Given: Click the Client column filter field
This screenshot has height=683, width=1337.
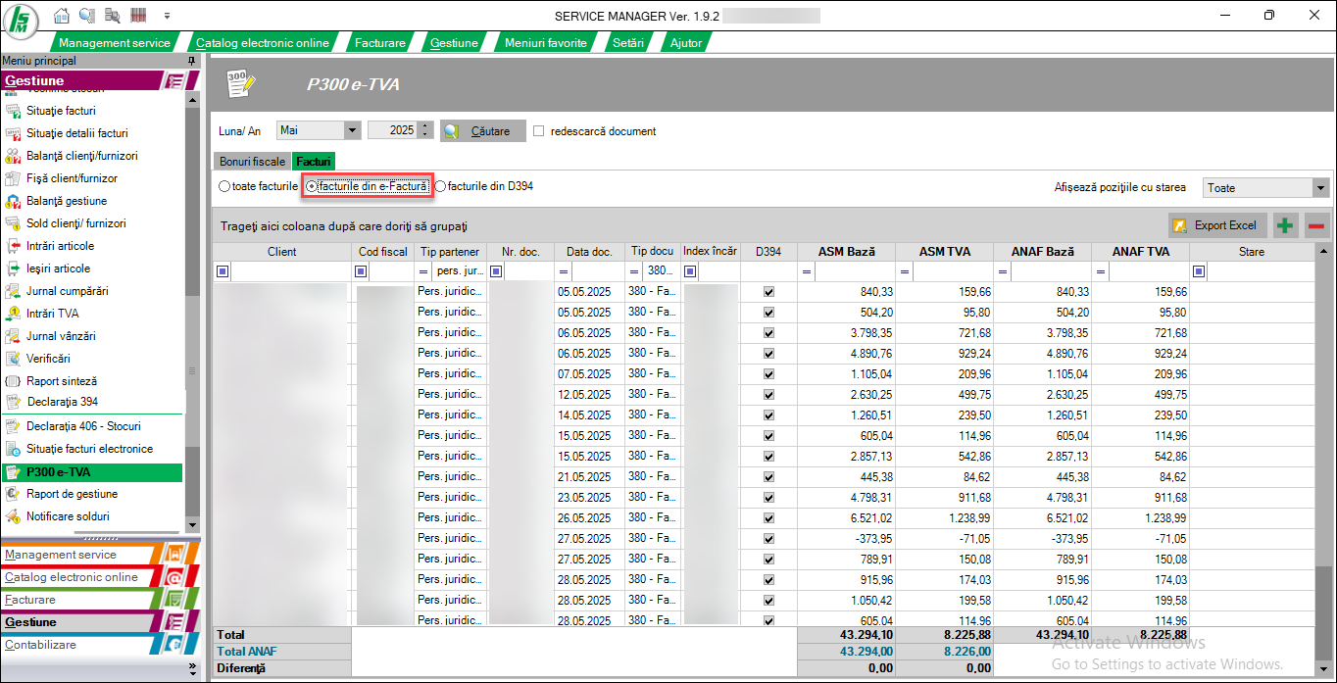Looking at the screenshot, I should pyautogui.click(x=289, y=271).
